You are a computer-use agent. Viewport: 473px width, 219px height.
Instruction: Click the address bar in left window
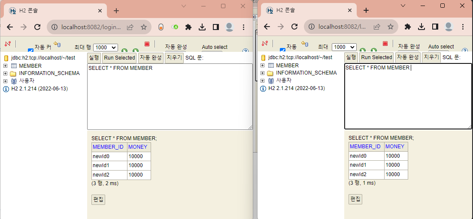point(91,27)
